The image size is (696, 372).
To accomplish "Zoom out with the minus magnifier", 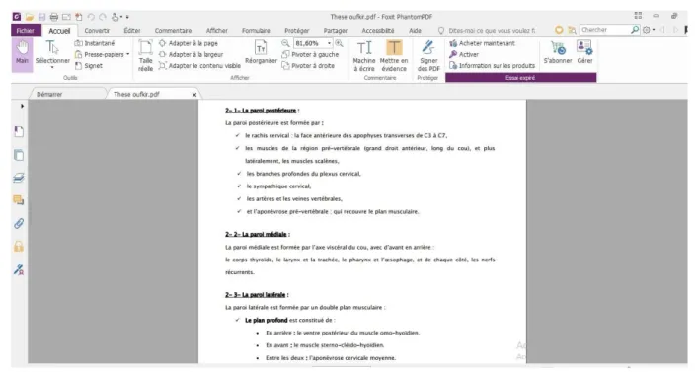I will click(285, 43).
